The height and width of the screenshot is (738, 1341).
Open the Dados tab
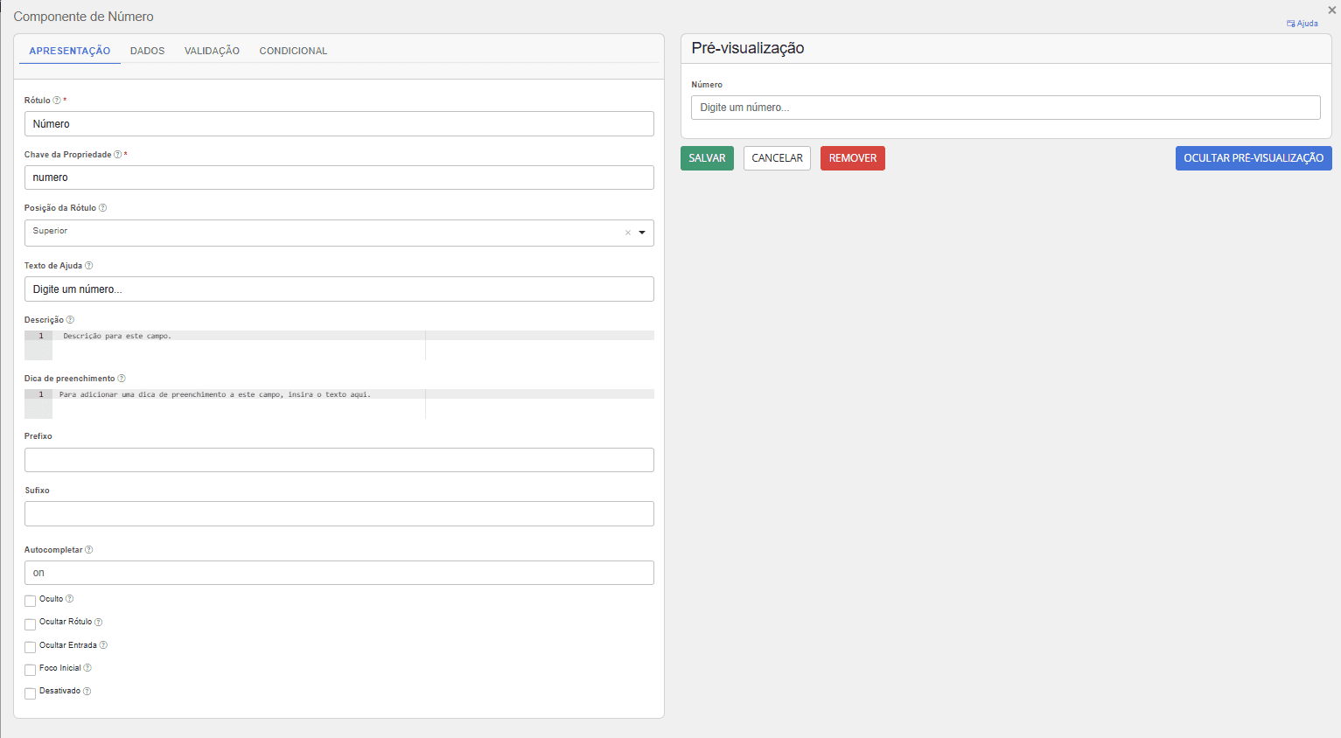147,51
